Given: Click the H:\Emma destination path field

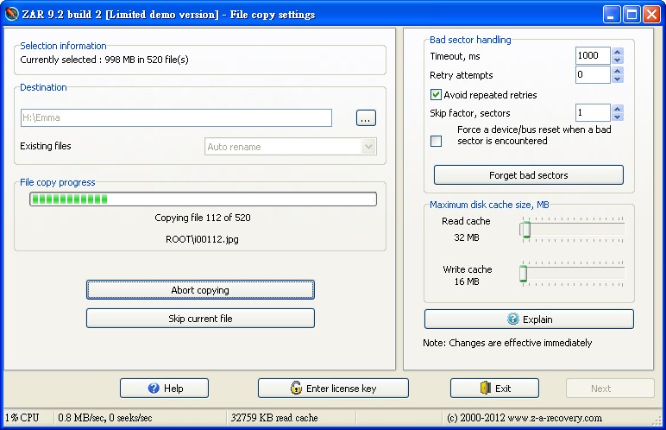Looking at the screenshot, I should tap(176, 117).
